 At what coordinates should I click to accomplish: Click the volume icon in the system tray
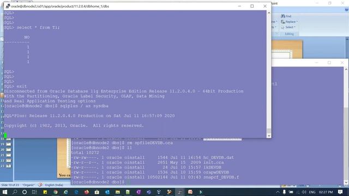click(304, 192)
